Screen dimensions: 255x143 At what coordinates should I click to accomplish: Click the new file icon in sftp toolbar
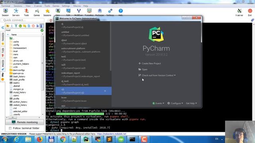tap(29, 26)
